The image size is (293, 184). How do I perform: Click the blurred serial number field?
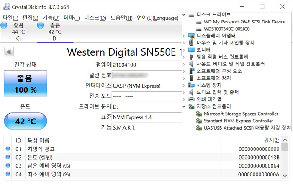point(146,75)
